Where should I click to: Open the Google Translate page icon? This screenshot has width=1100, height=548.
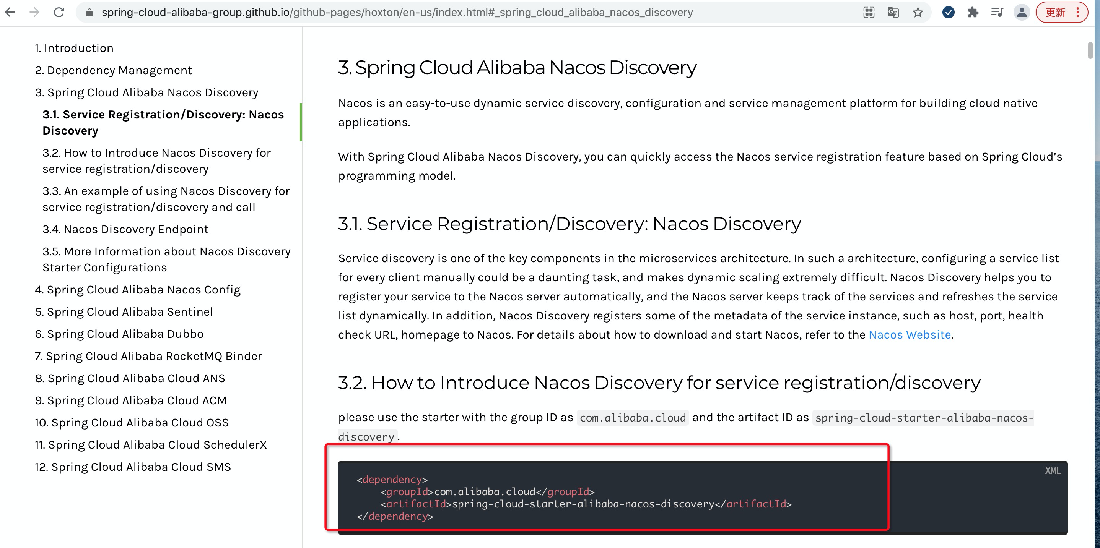(893, 12)
